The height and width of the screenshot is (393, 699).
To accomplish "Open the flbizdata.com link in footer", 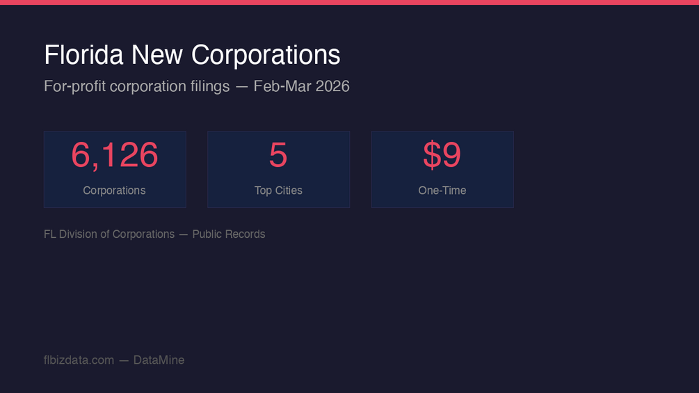I will [79, 360].
